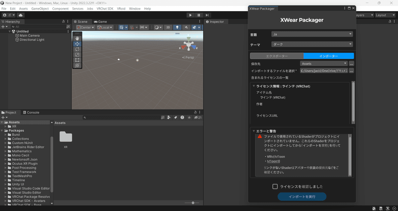Image resolution: width=398 pixels, height=211 pixels.
Task: Select the Scale tool
Action: 77,55
